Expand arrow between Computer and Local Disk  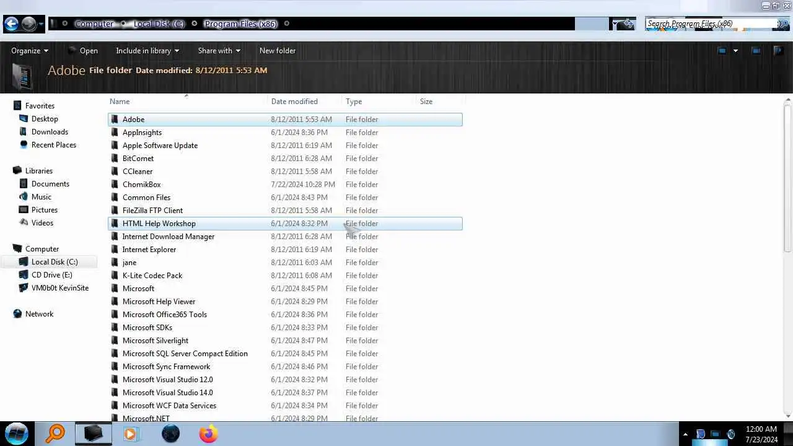[123, 24]
